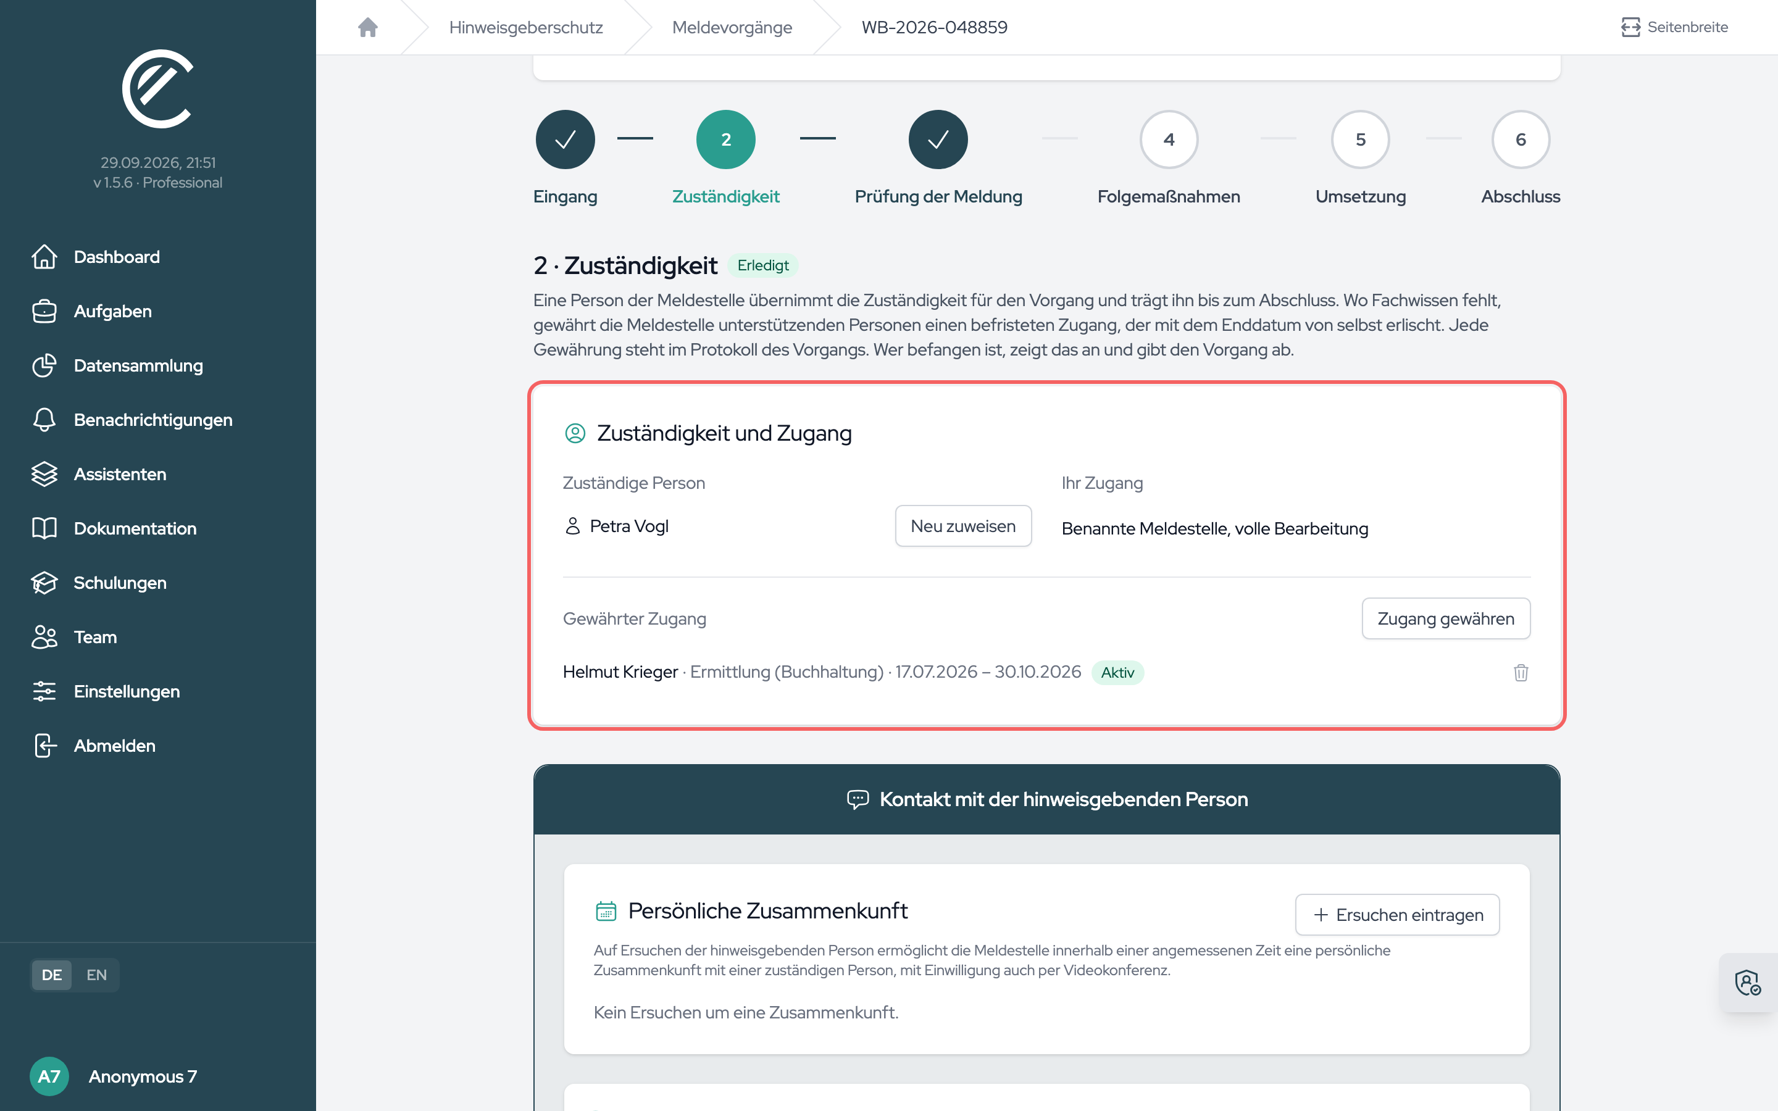1778x1111 pixels.
Task: Click the Helmut Krieger entry name
Action: (620, 672)
